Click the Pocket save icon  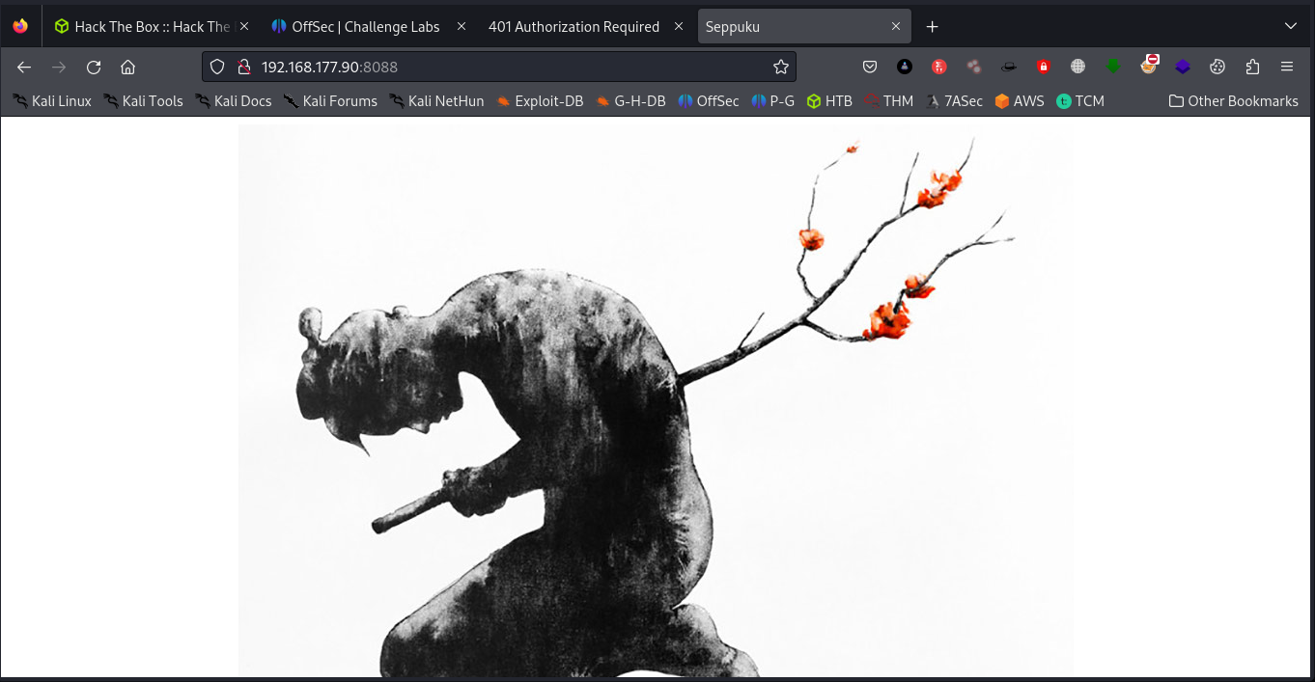[x=870, y=67]
